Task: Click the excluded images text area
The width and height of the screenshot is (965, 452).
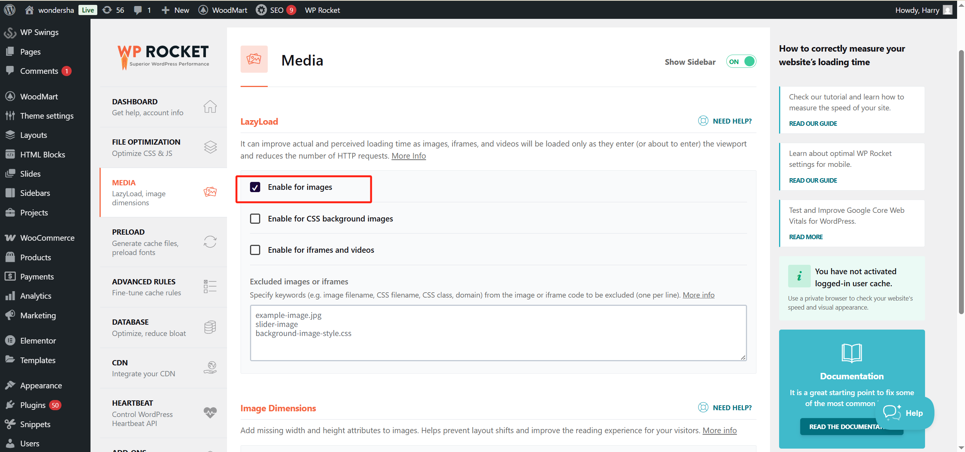Action: pyautogui.click(x=498, y=333)
